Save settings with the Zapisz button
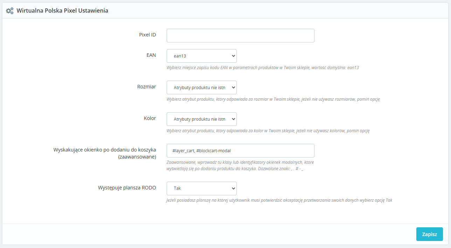The image size is (451, 248). pos(430,234)
